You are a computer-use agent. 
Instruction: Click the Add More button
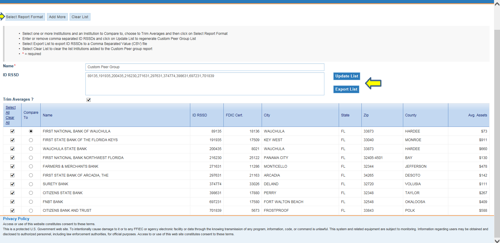click(57, 17)
